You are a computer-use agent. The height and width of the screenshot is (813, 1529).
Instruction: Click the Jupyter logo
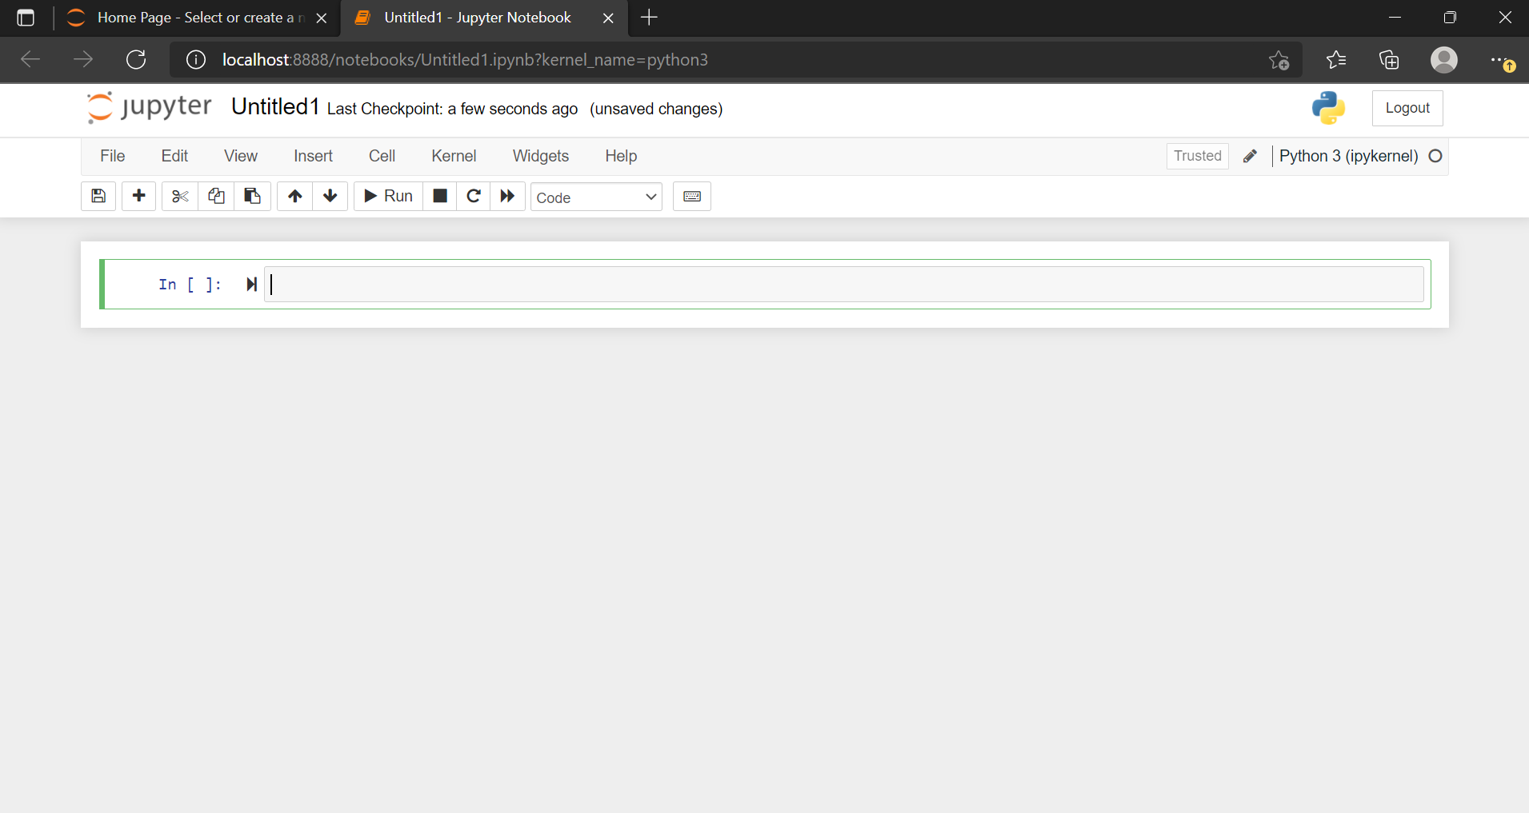click(150, 108)
